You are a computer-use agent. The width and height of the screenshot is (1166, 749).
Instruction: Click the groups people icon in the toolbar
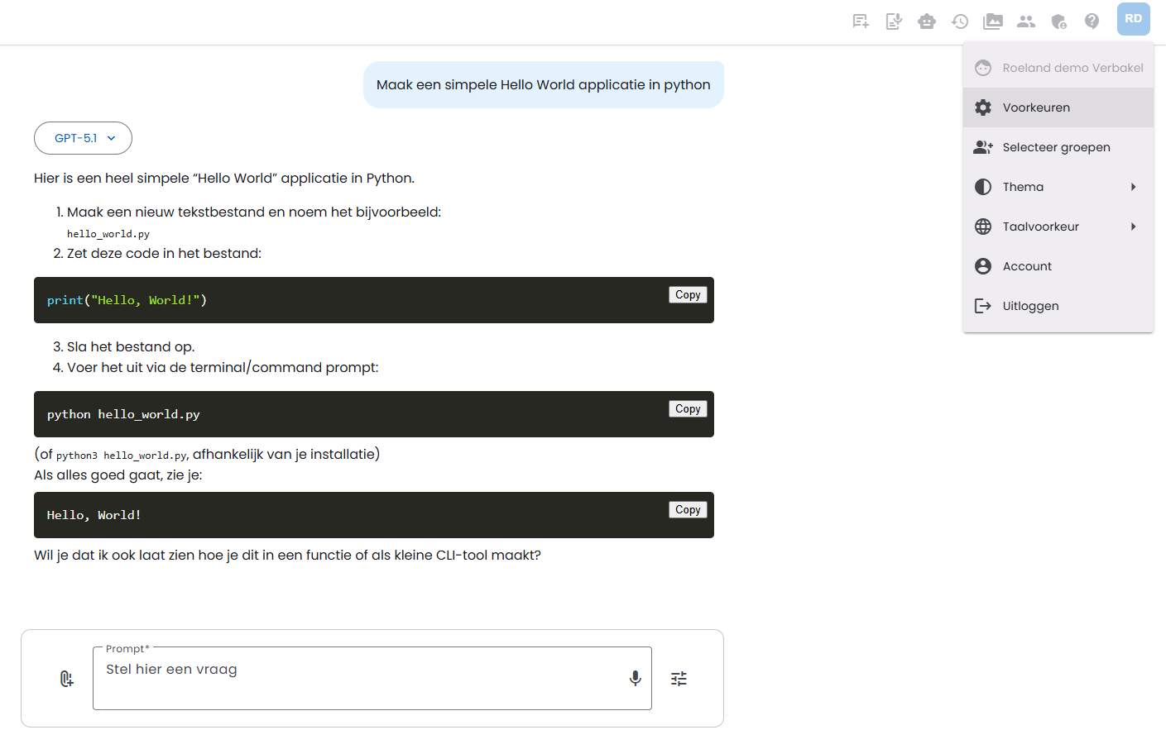1026,21
